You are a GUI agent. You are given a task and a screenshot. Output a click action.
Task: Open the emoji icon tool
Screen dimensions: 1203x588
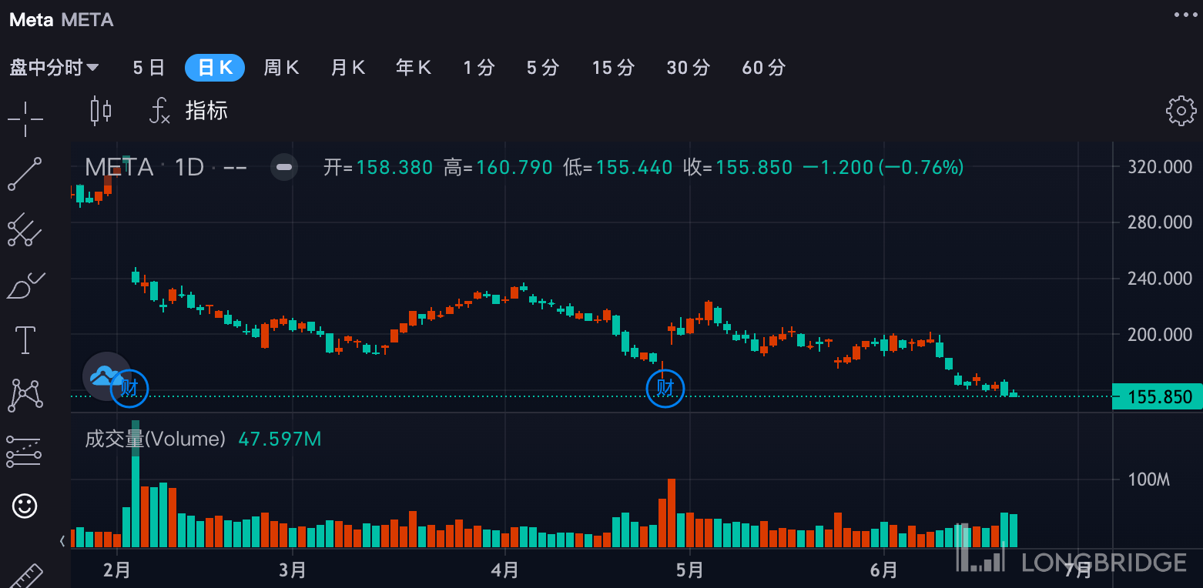click(x=25, y=506)
